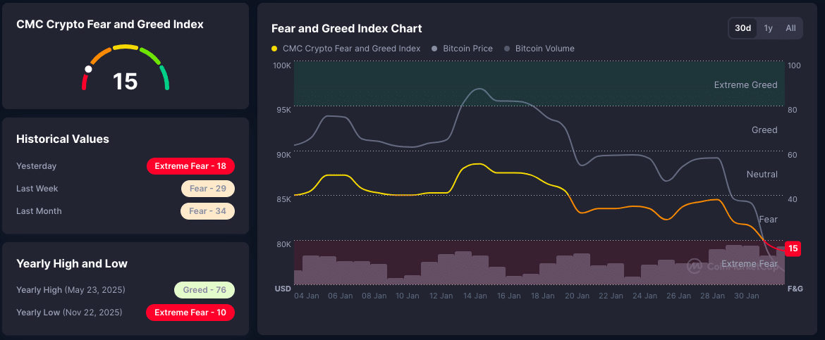This screenshot has width=825, height=340.
Task: Click the Extreme Fear - 10 yearly low badge
Action: pos(190,313)
